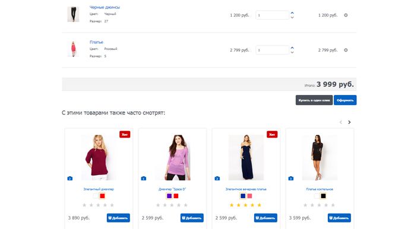
Task: Open the Платье product link in cart
Action: (x=96, y=42)
